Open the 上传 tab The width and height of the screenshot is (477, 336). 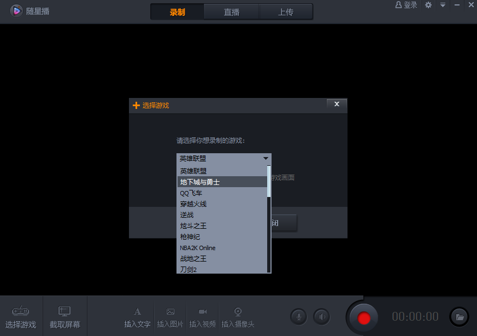(x=286, y=11)
